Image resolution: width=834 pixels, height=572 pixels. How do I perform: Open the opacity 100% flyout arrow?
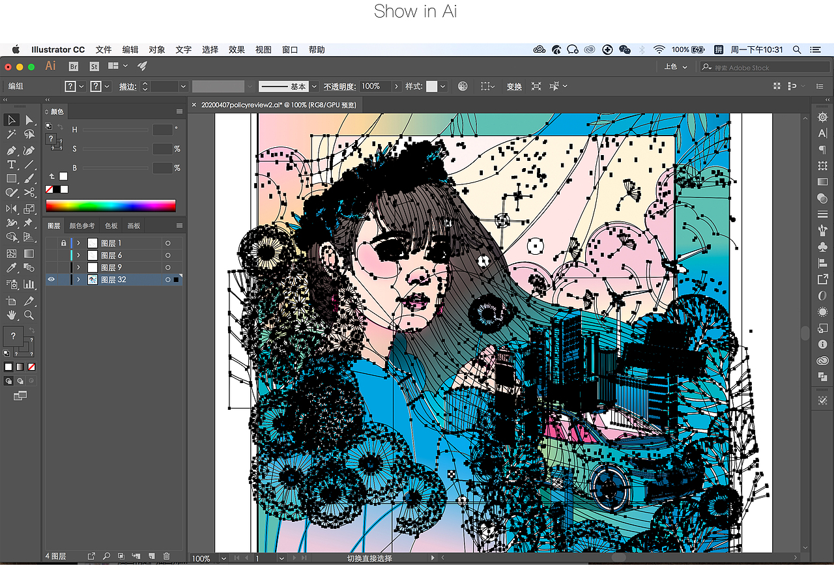tap(396, 86)
